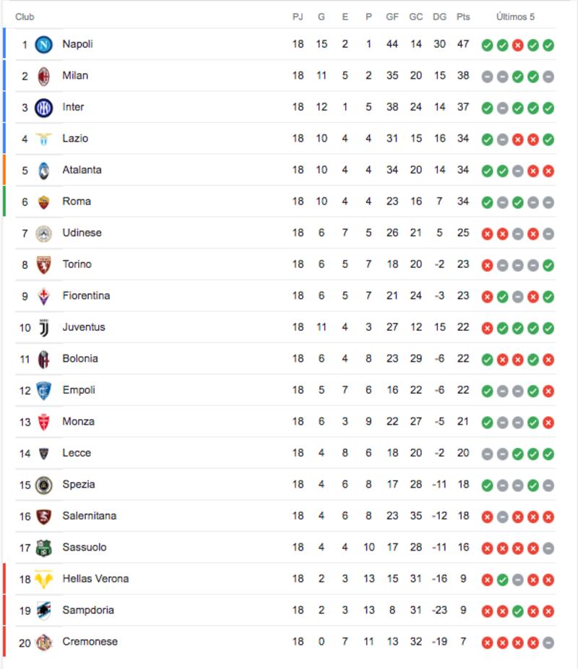Click the Napoli club crest
578x669 pixels.
tap(44, 45)
